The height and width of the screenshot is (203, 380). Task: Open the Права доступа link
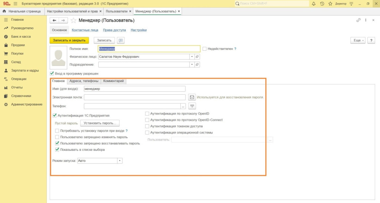[x=114, y=30]
